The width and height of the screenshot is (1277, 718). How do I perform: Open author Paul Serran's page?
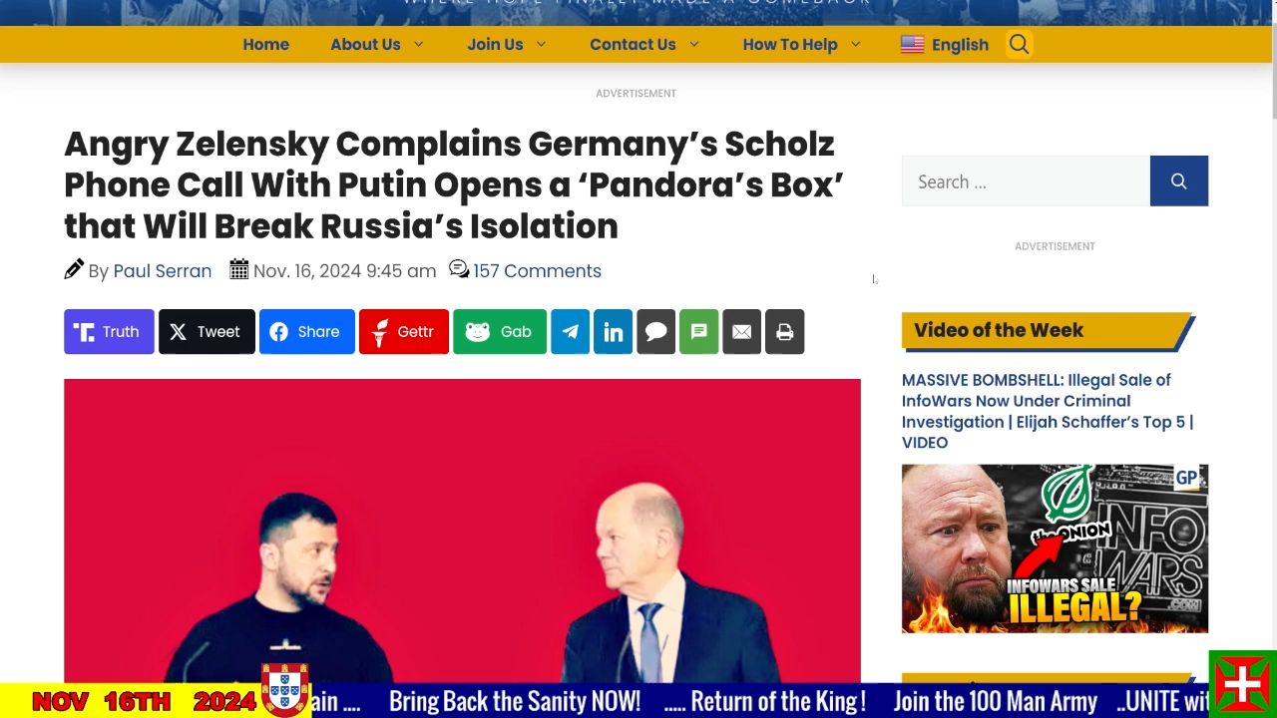pos(163,271)
